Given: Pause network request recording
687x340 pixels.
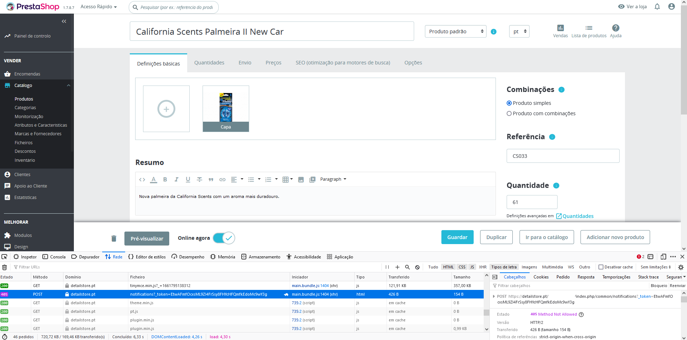Looking at the screenshot, I should click(387, 267).
